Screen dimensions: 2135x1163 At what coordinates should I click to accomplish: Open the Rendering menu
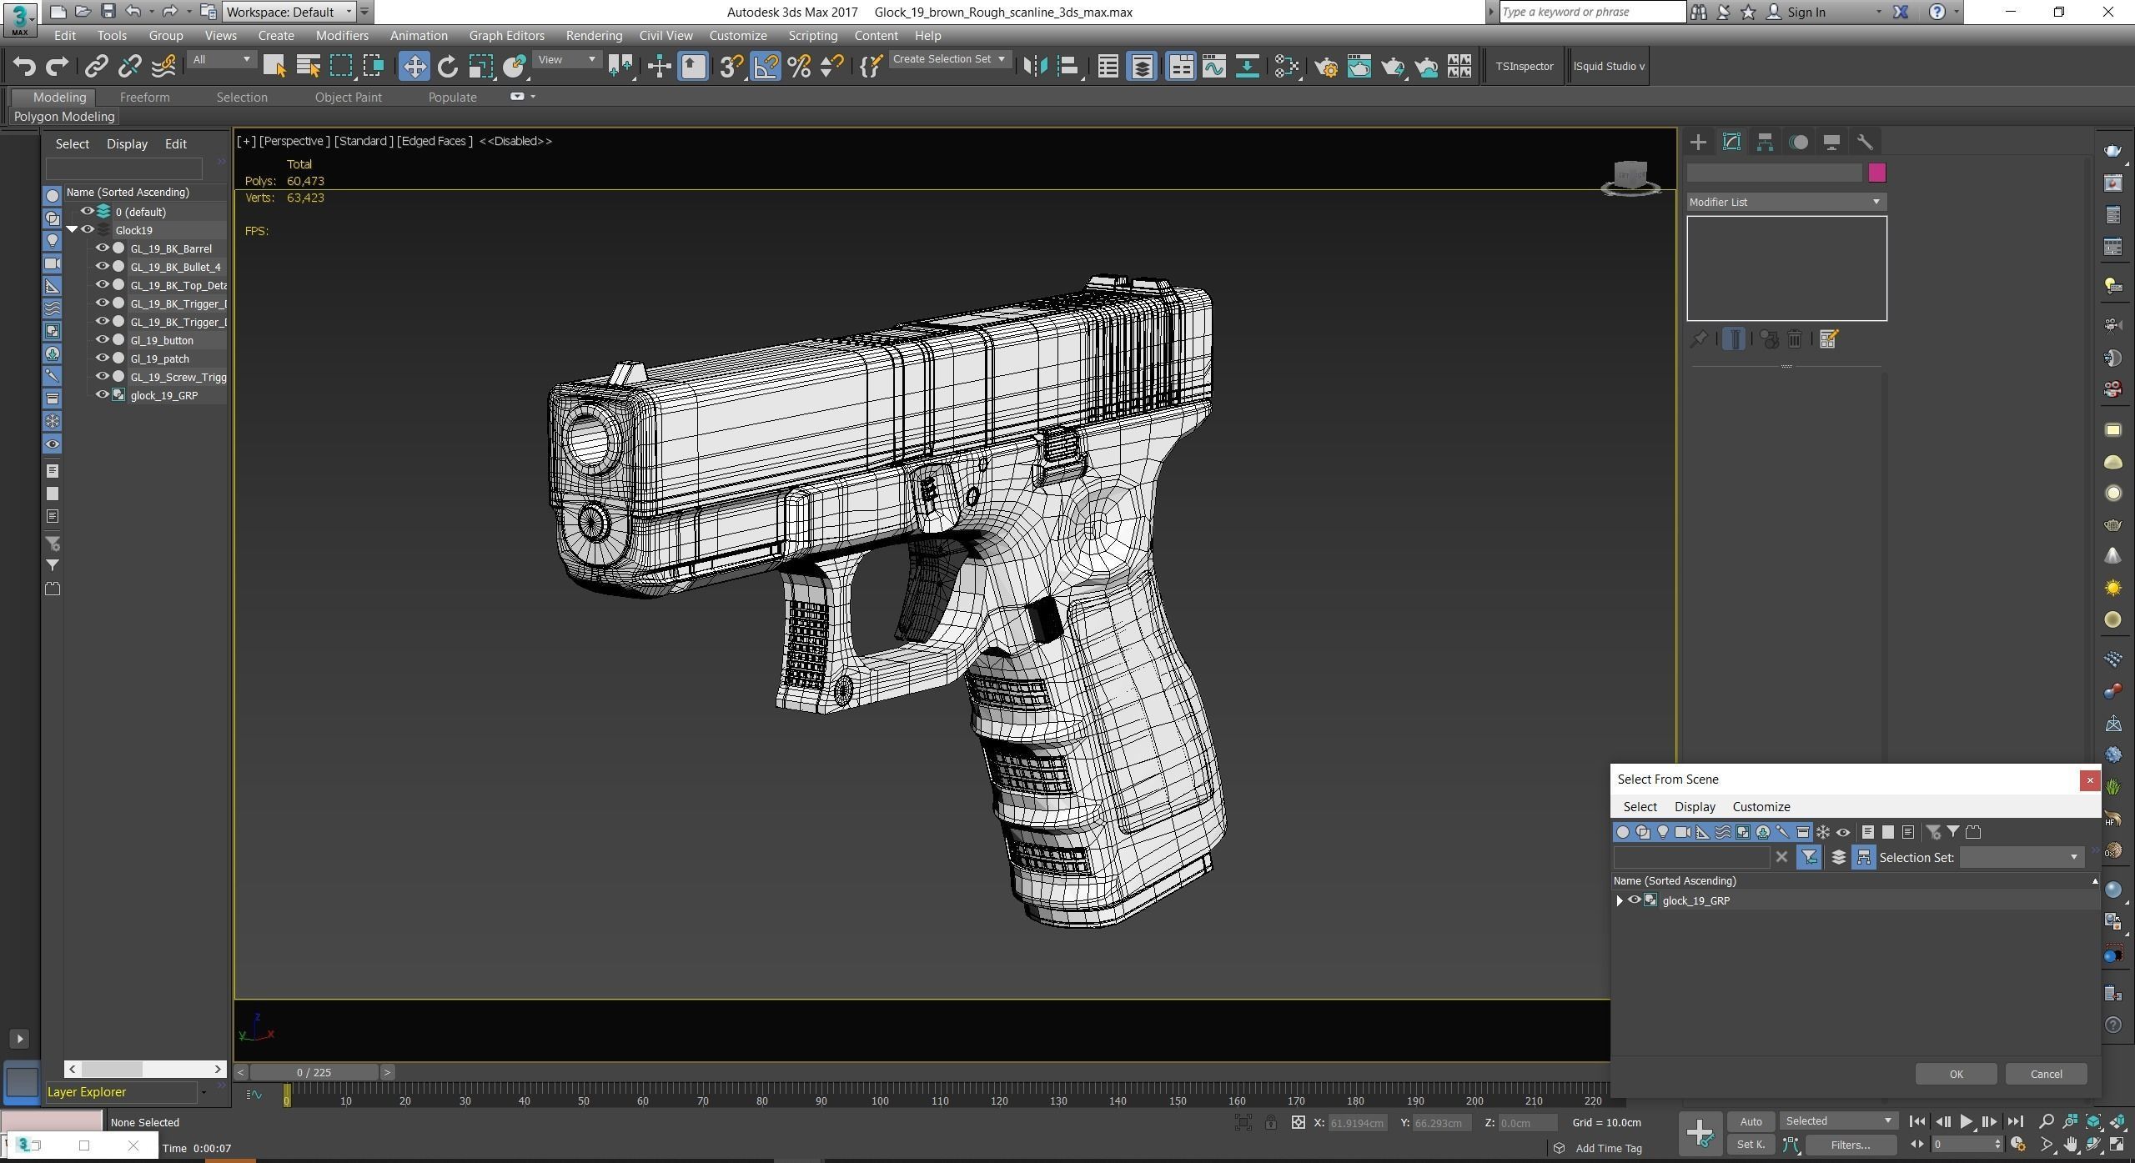(593, 36)
